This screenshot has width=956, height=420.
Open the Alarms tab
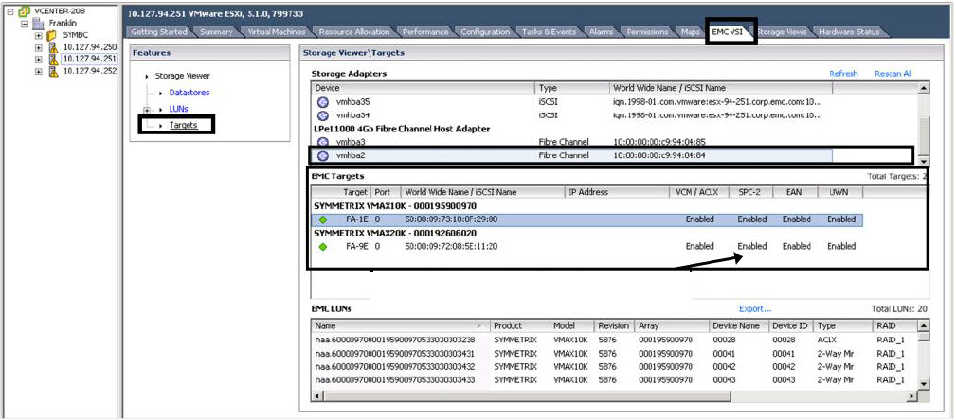click(x=601, y=31)
